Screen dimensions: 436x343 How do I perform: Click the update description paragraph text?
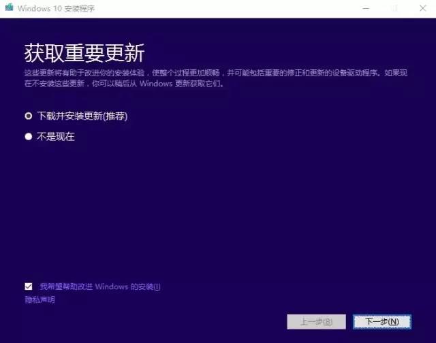point(216,78)
